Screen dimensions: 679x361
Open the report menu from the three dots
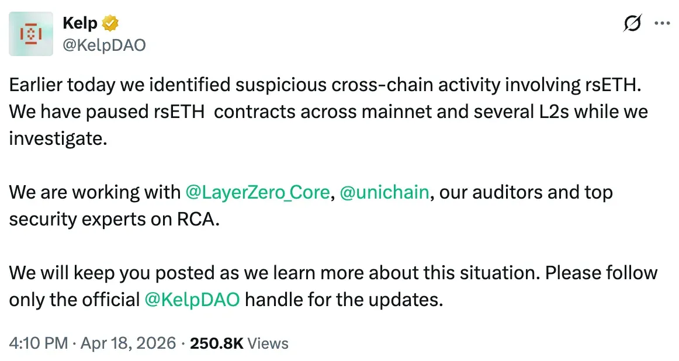click(x=662, y=23)
